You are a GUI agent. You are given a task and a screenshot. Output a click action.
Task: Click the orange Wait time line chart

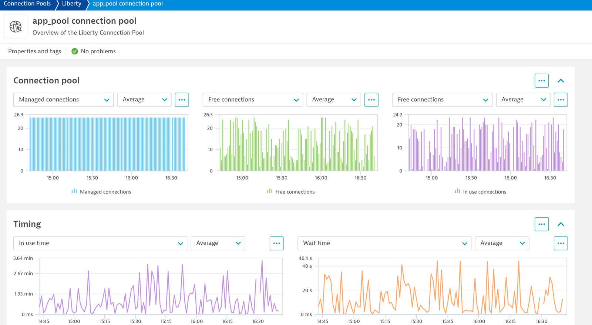pos(443,287)
